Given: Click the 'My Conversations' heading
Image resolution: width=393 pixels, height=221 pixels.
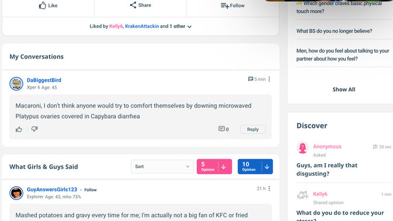Looking at the screenshot, I should point(37,57).
